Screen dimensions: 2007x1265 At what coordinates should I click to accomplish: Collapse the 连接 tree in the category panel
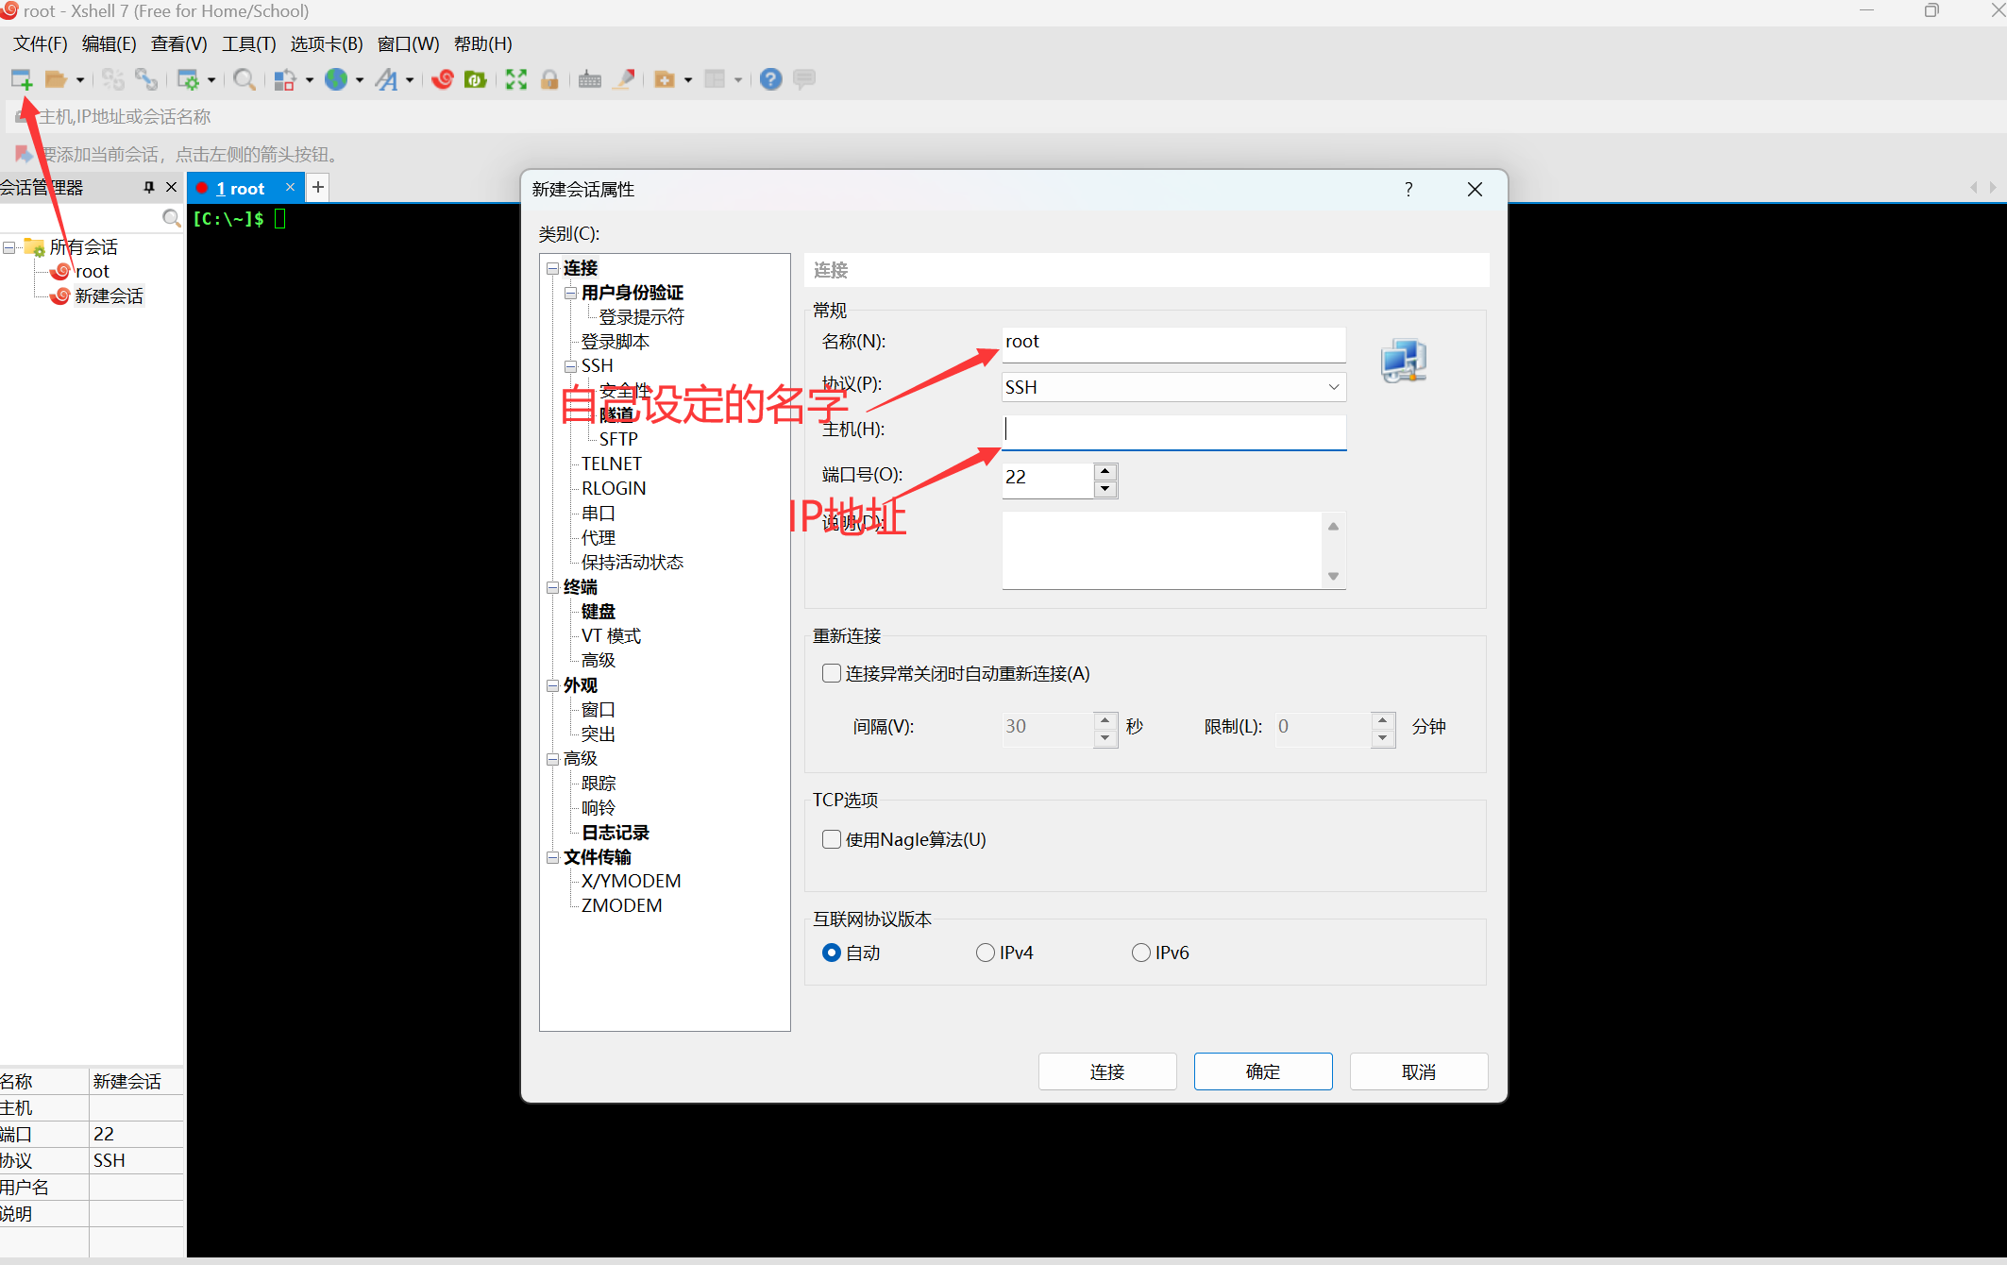pyautogui.click(x=552, y=268)
